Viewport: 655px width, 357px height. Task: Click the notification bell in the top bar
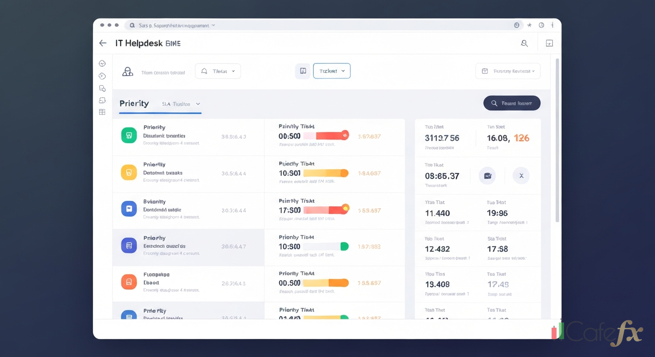[x=524, y=43]
